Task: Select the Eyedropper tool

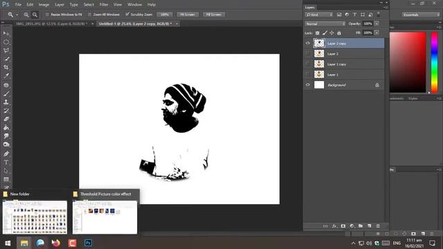Action: pos(6,76)
